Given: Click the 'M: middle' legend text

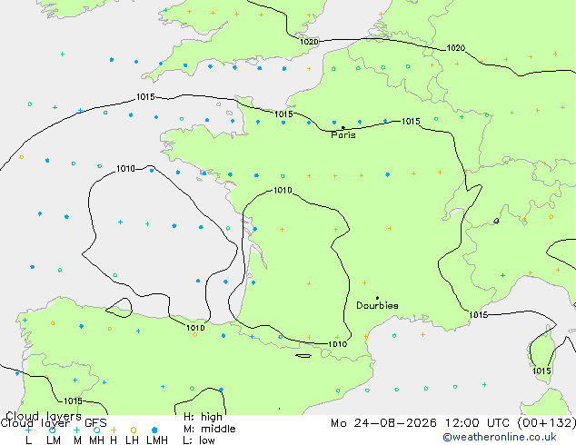Looking at the screenshot, I should (209, 429).
